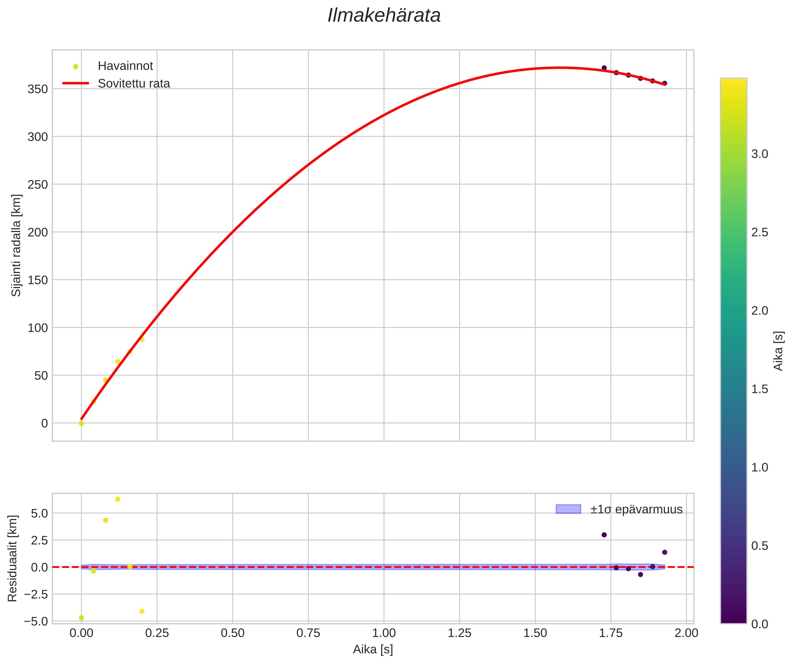Click the highest yellow residual point above 5.0
Image resolution: width=792 pixels, height=663 pixels.
(x=118, y=499)
